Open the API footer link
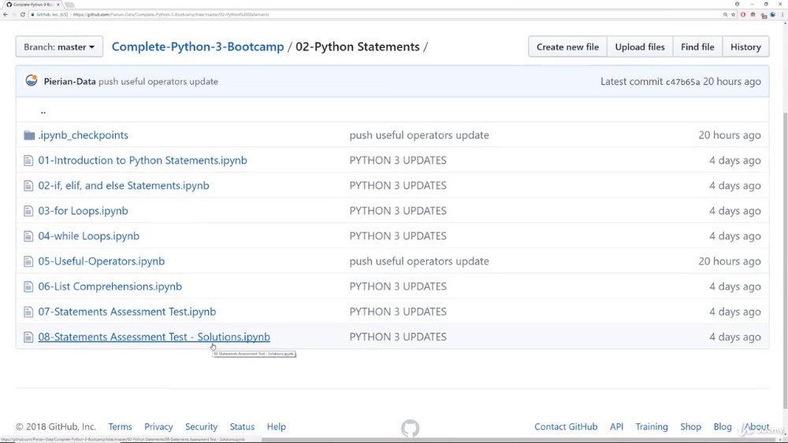 pos(617,426)
